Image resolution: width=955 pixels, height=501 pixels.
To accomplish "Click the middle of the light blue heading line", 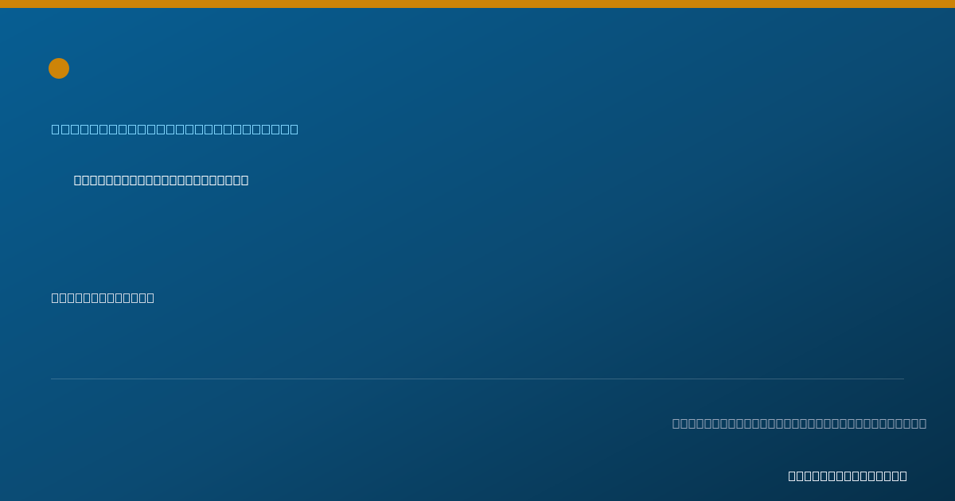I will coord(175,129).
